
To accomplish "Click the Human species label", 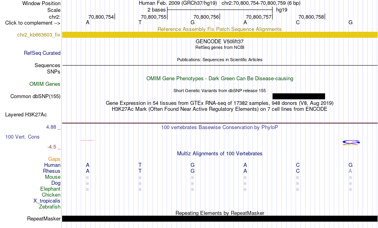I will pyautogui.click(x=52, y=165).
